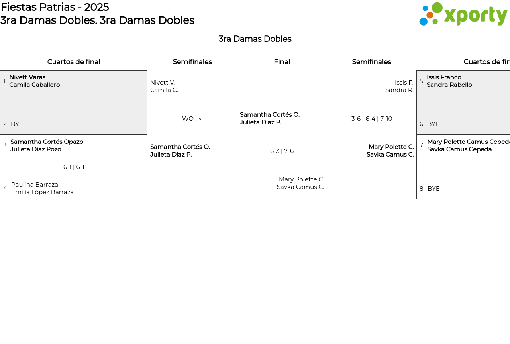Click the Samantha Cortés Opazo quarterfinal team
The image size is (510, 344).
(47, 145)
